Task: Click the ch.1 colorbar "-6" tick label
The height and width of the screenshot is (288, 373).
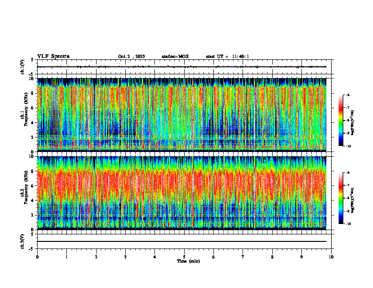Action: [x=348, y=95]
